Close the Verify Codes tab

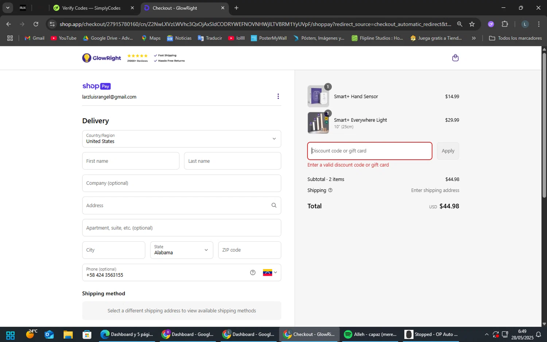tap(132, 8)
